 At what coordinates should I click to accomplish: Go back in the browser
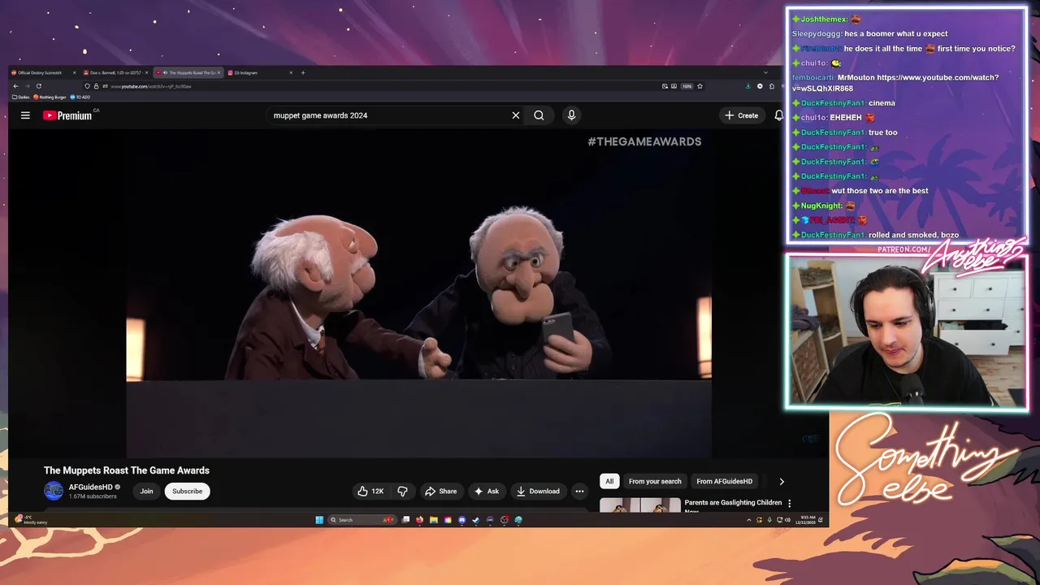15,86
